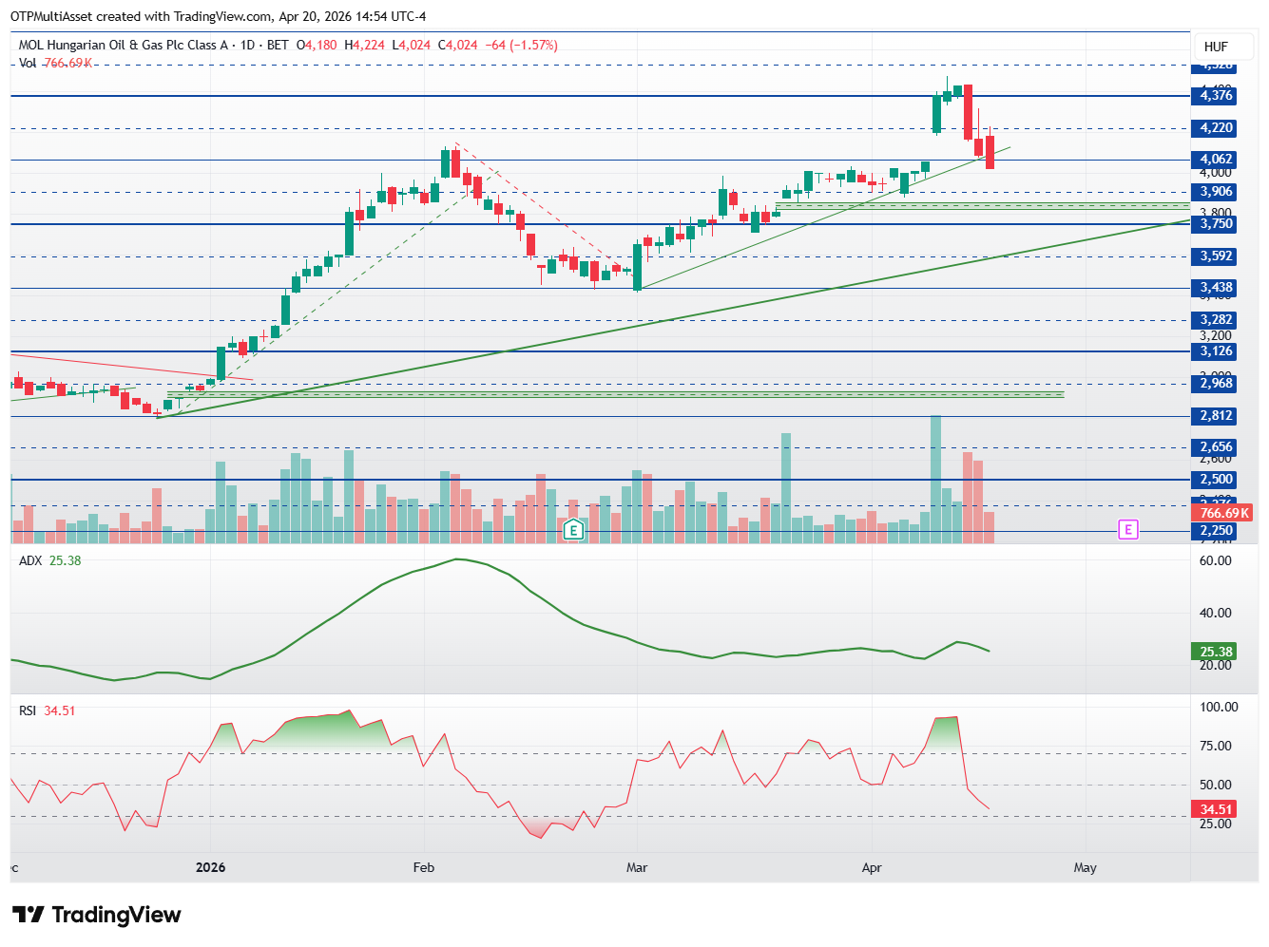Screen dimensions: 1269x947
Task: Click the latest red candlestick
Action: [990, 152]
